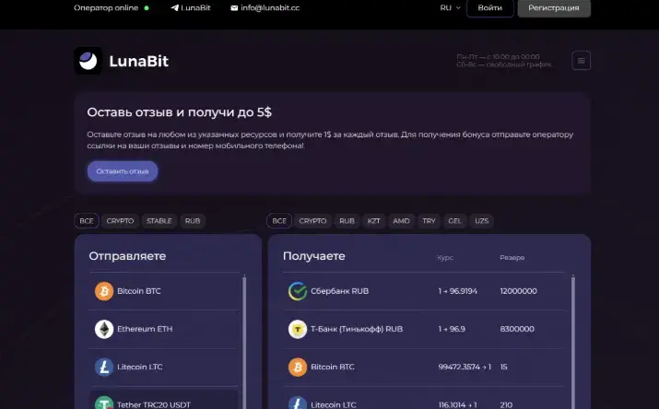Click the Сбербанк icon in Получаете list
Screen dimensions: 659x409
[298, 291]
